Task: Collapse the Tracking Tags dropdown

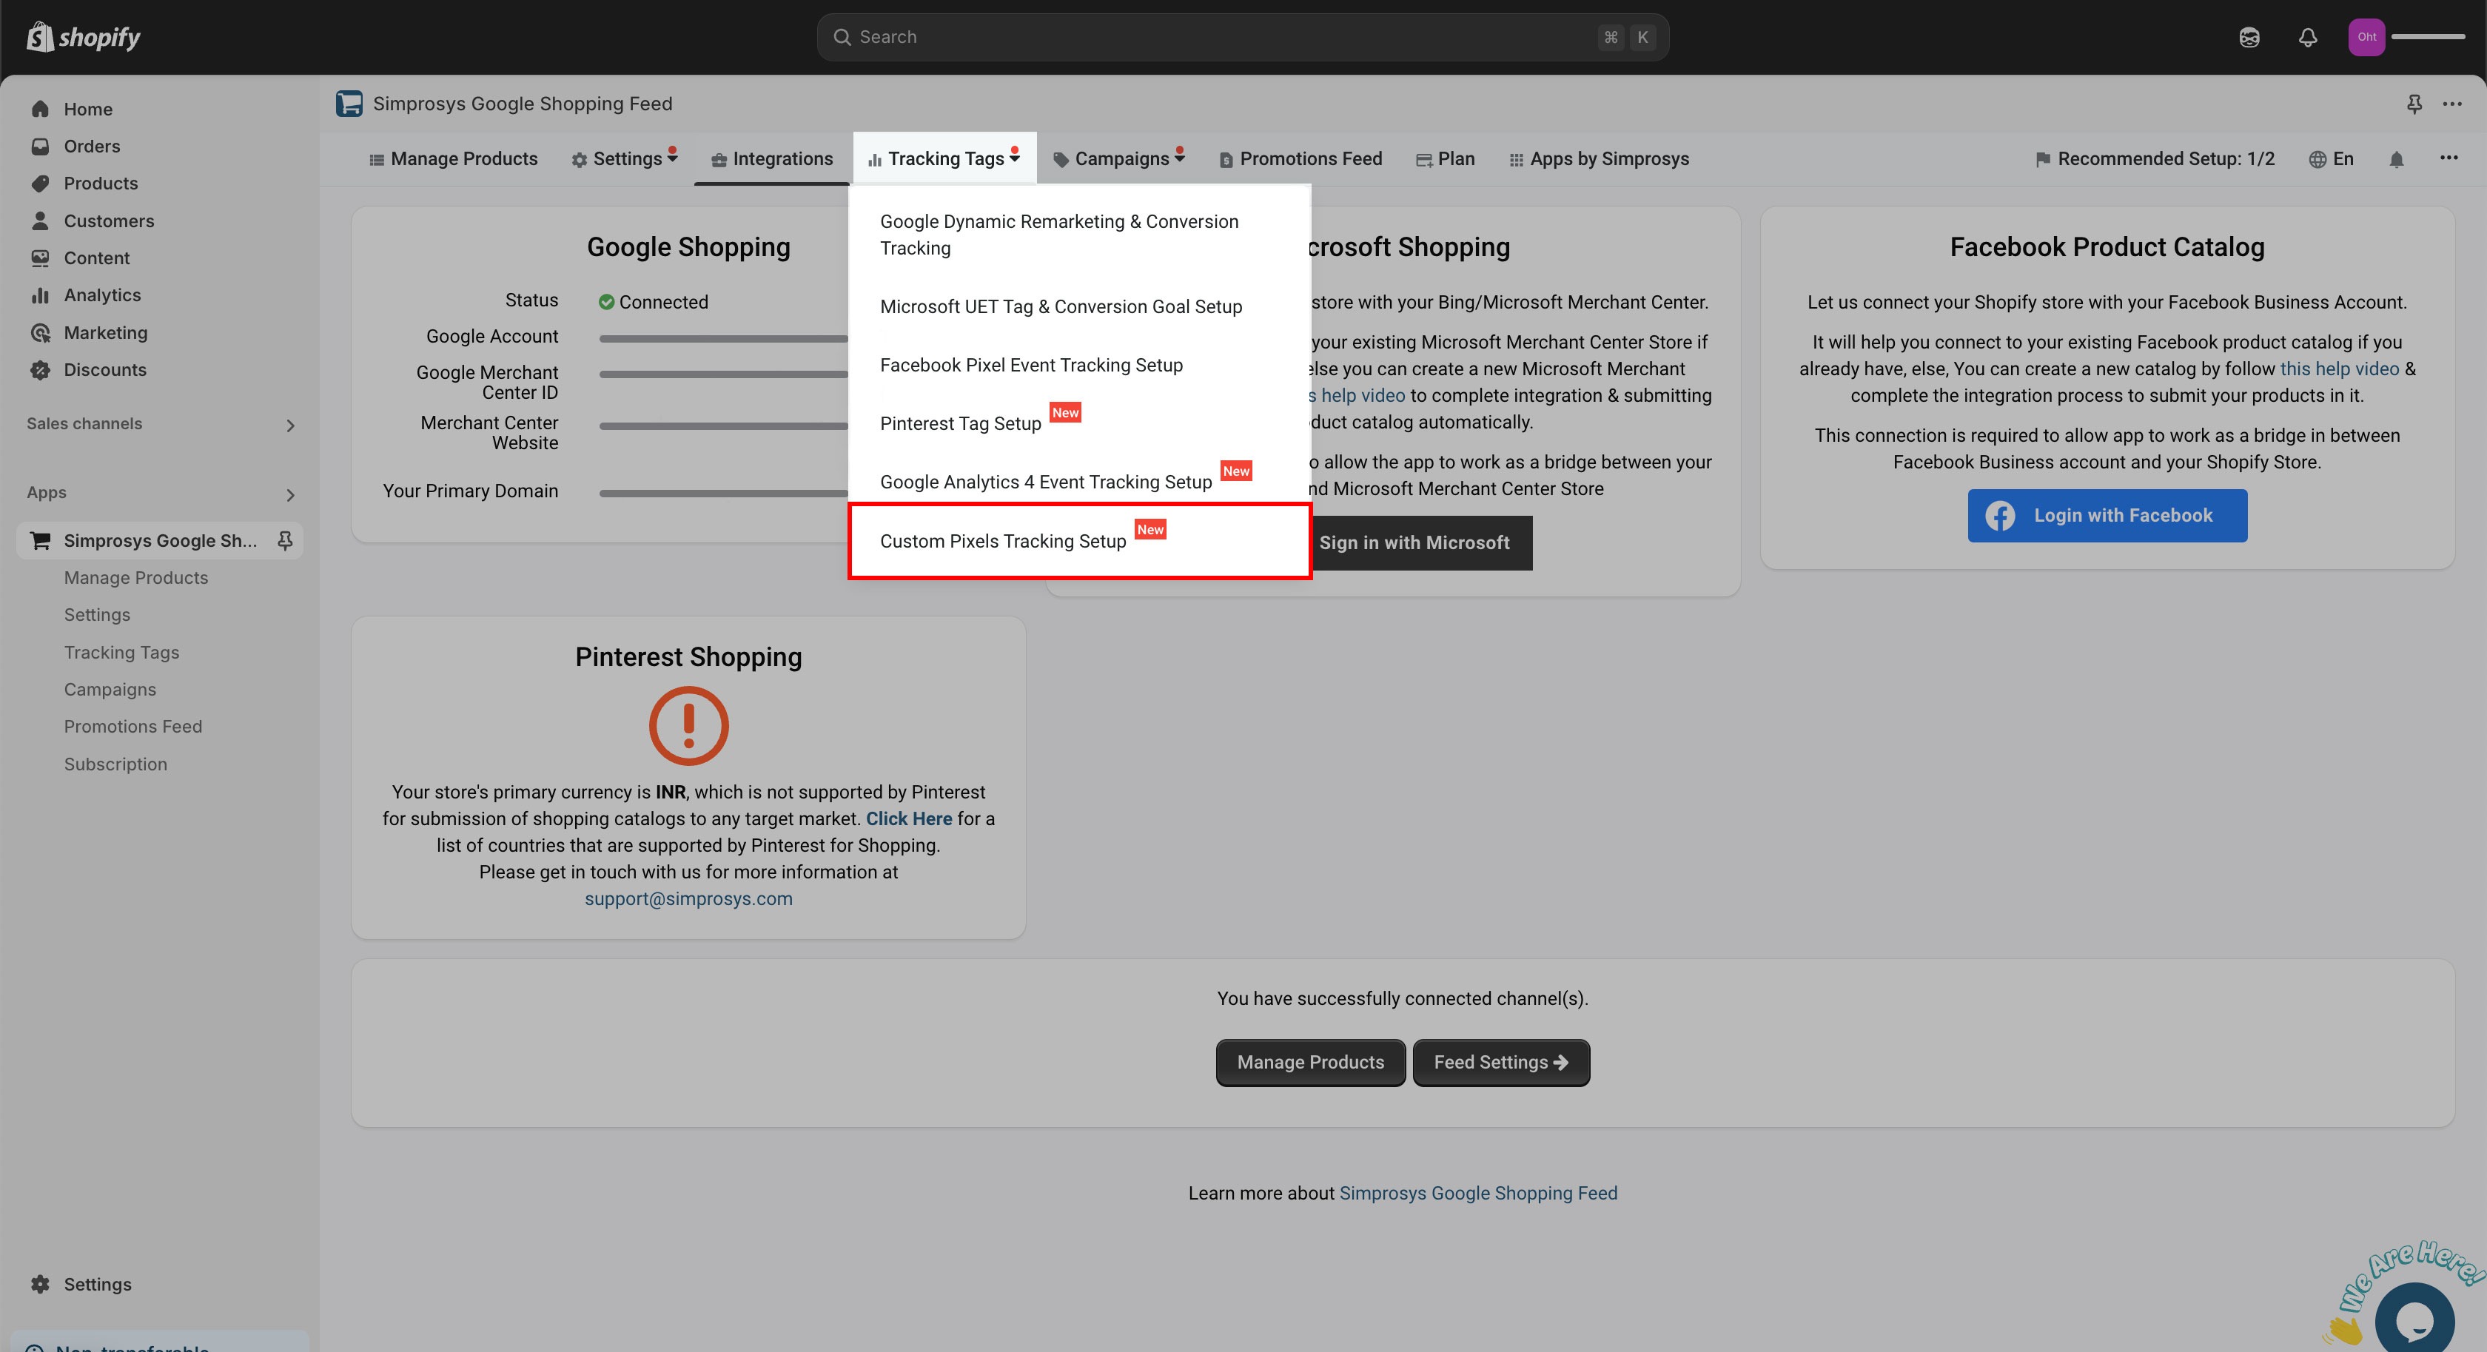Action: point(944,159)
